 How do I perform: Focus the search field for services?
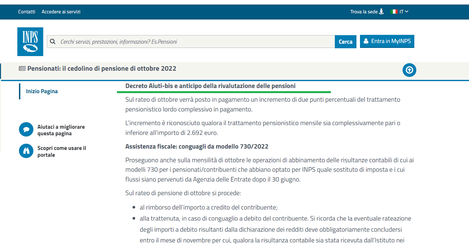[x=191, y=42]
